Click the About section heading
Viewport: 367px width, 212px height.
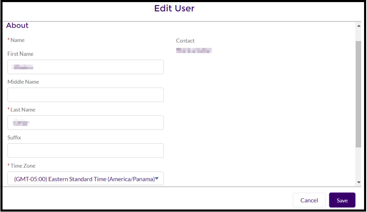(x=17, y=26)
